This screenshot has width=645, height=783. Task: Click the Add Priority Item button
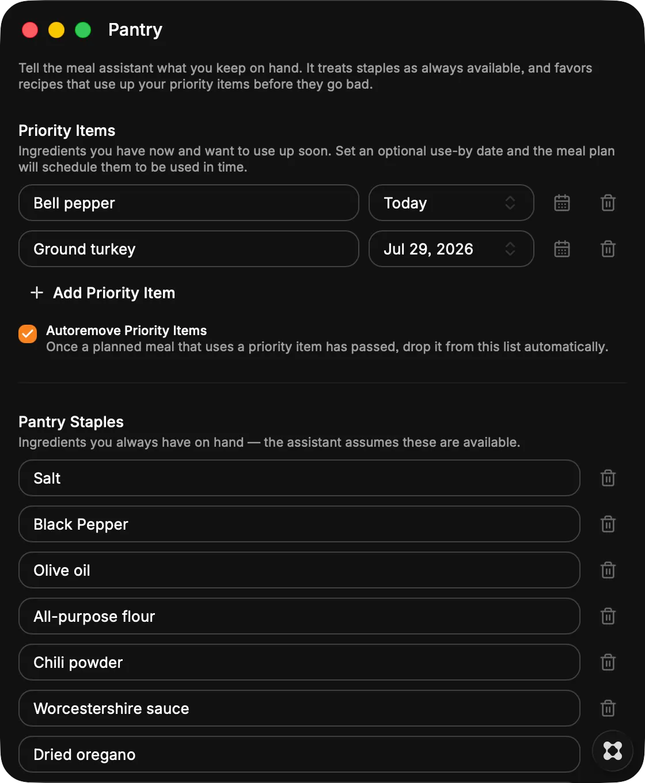103,292
